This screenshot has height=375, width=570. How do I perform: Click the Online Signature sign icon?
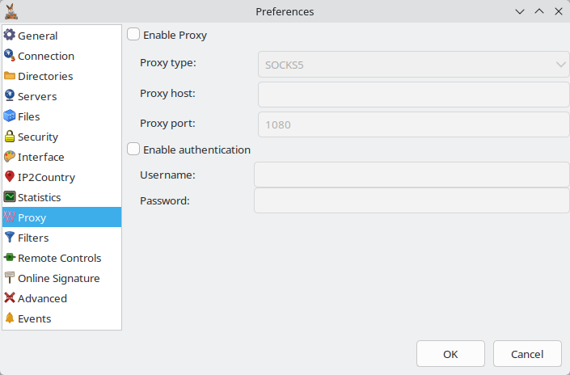click(x=10, y=278)
